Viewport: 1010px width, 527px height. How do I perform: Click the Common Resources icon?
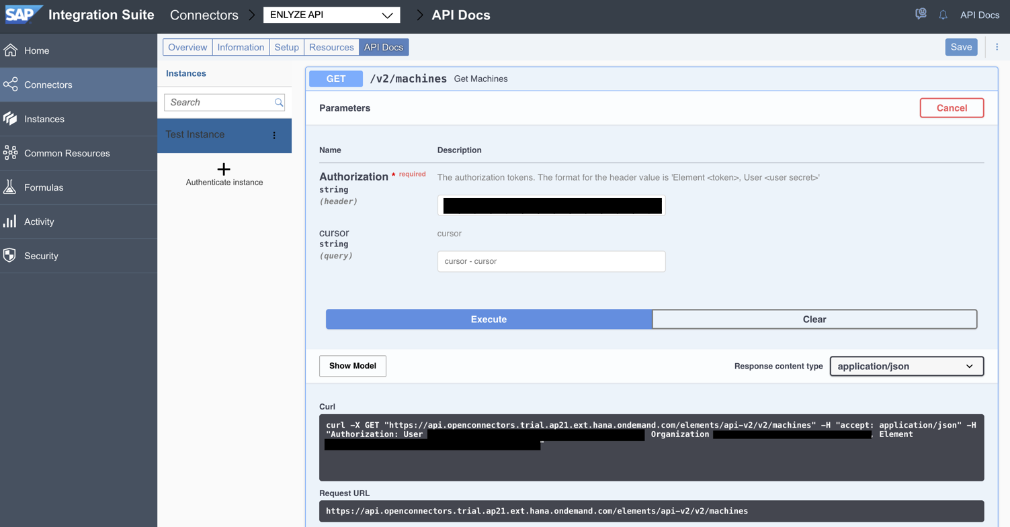click(11, 153)
